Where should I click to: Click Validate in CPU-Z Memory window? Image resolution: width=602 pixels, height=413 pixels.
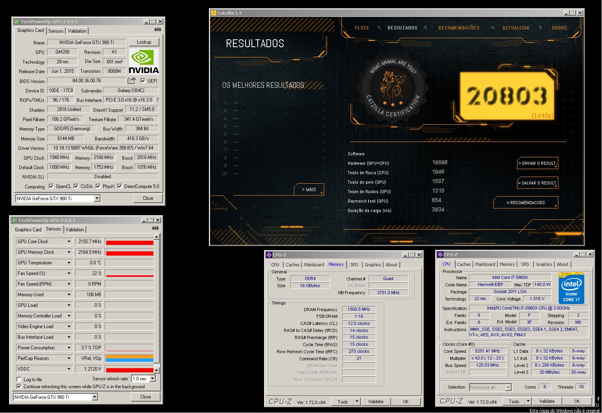pyautogui.click(x=376, y=402)
